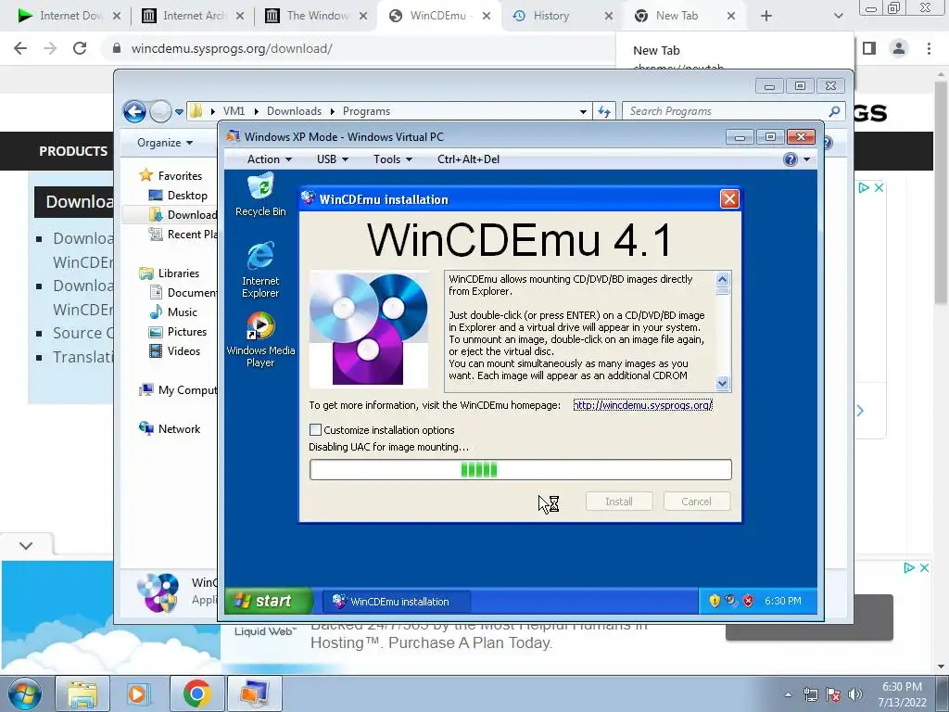
Task: Select Downloads in the Explorer address path
Action: pos(294,111)
